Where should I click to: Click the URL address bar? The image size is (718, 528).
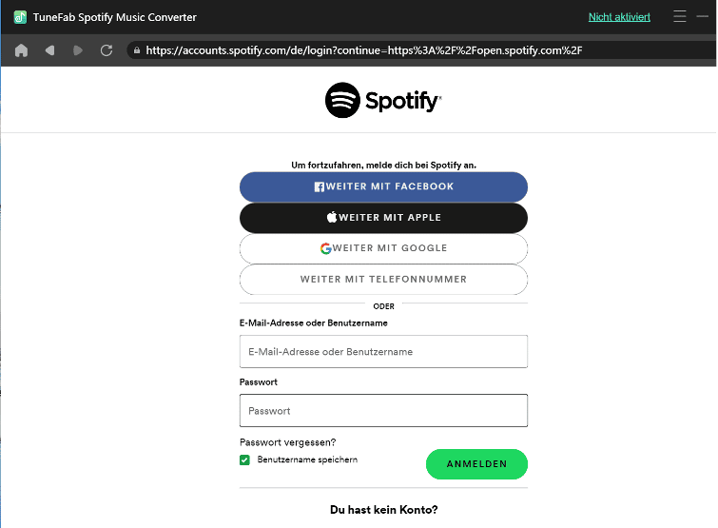(x=421, y=50)
